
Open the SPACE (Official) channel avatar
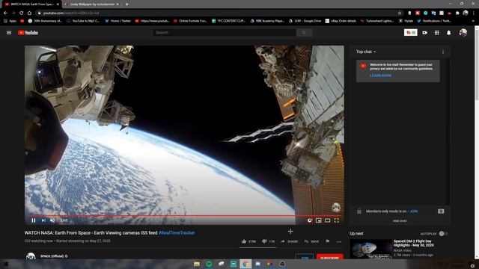coord(31,256)
